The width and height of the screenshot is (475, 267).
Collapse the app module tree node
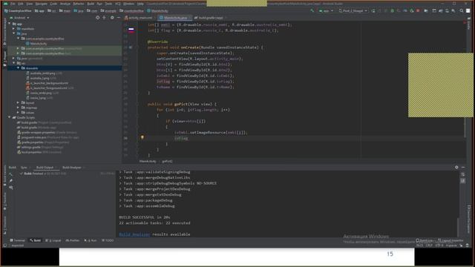[x=10, y=24]
